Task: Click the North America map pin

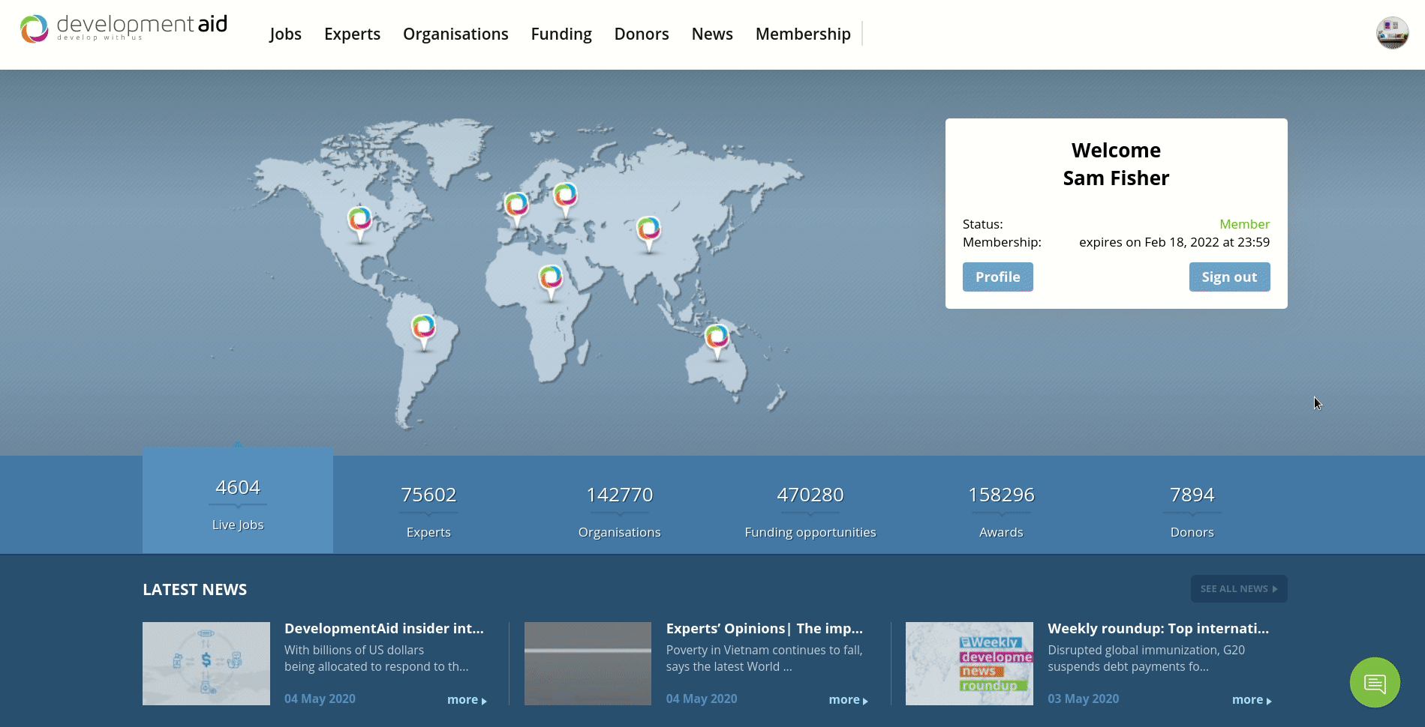Action: pos(360,220)
